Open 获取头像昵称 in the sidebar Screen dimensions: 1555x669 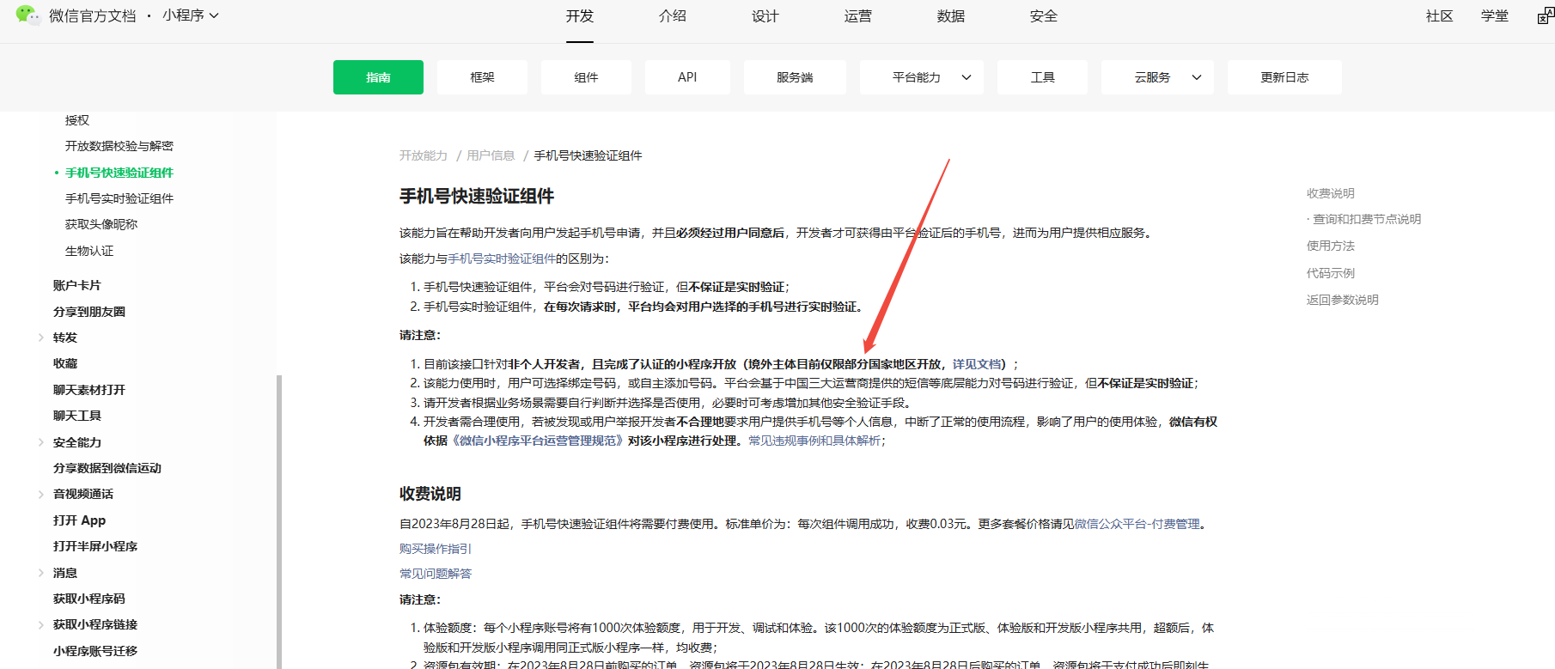click(x=101, y=224)
